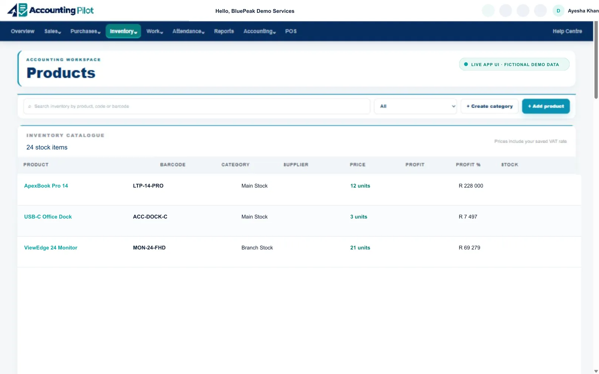Click the Add product button
Screen dimensions: 599x374
click(x=546, y=106)
